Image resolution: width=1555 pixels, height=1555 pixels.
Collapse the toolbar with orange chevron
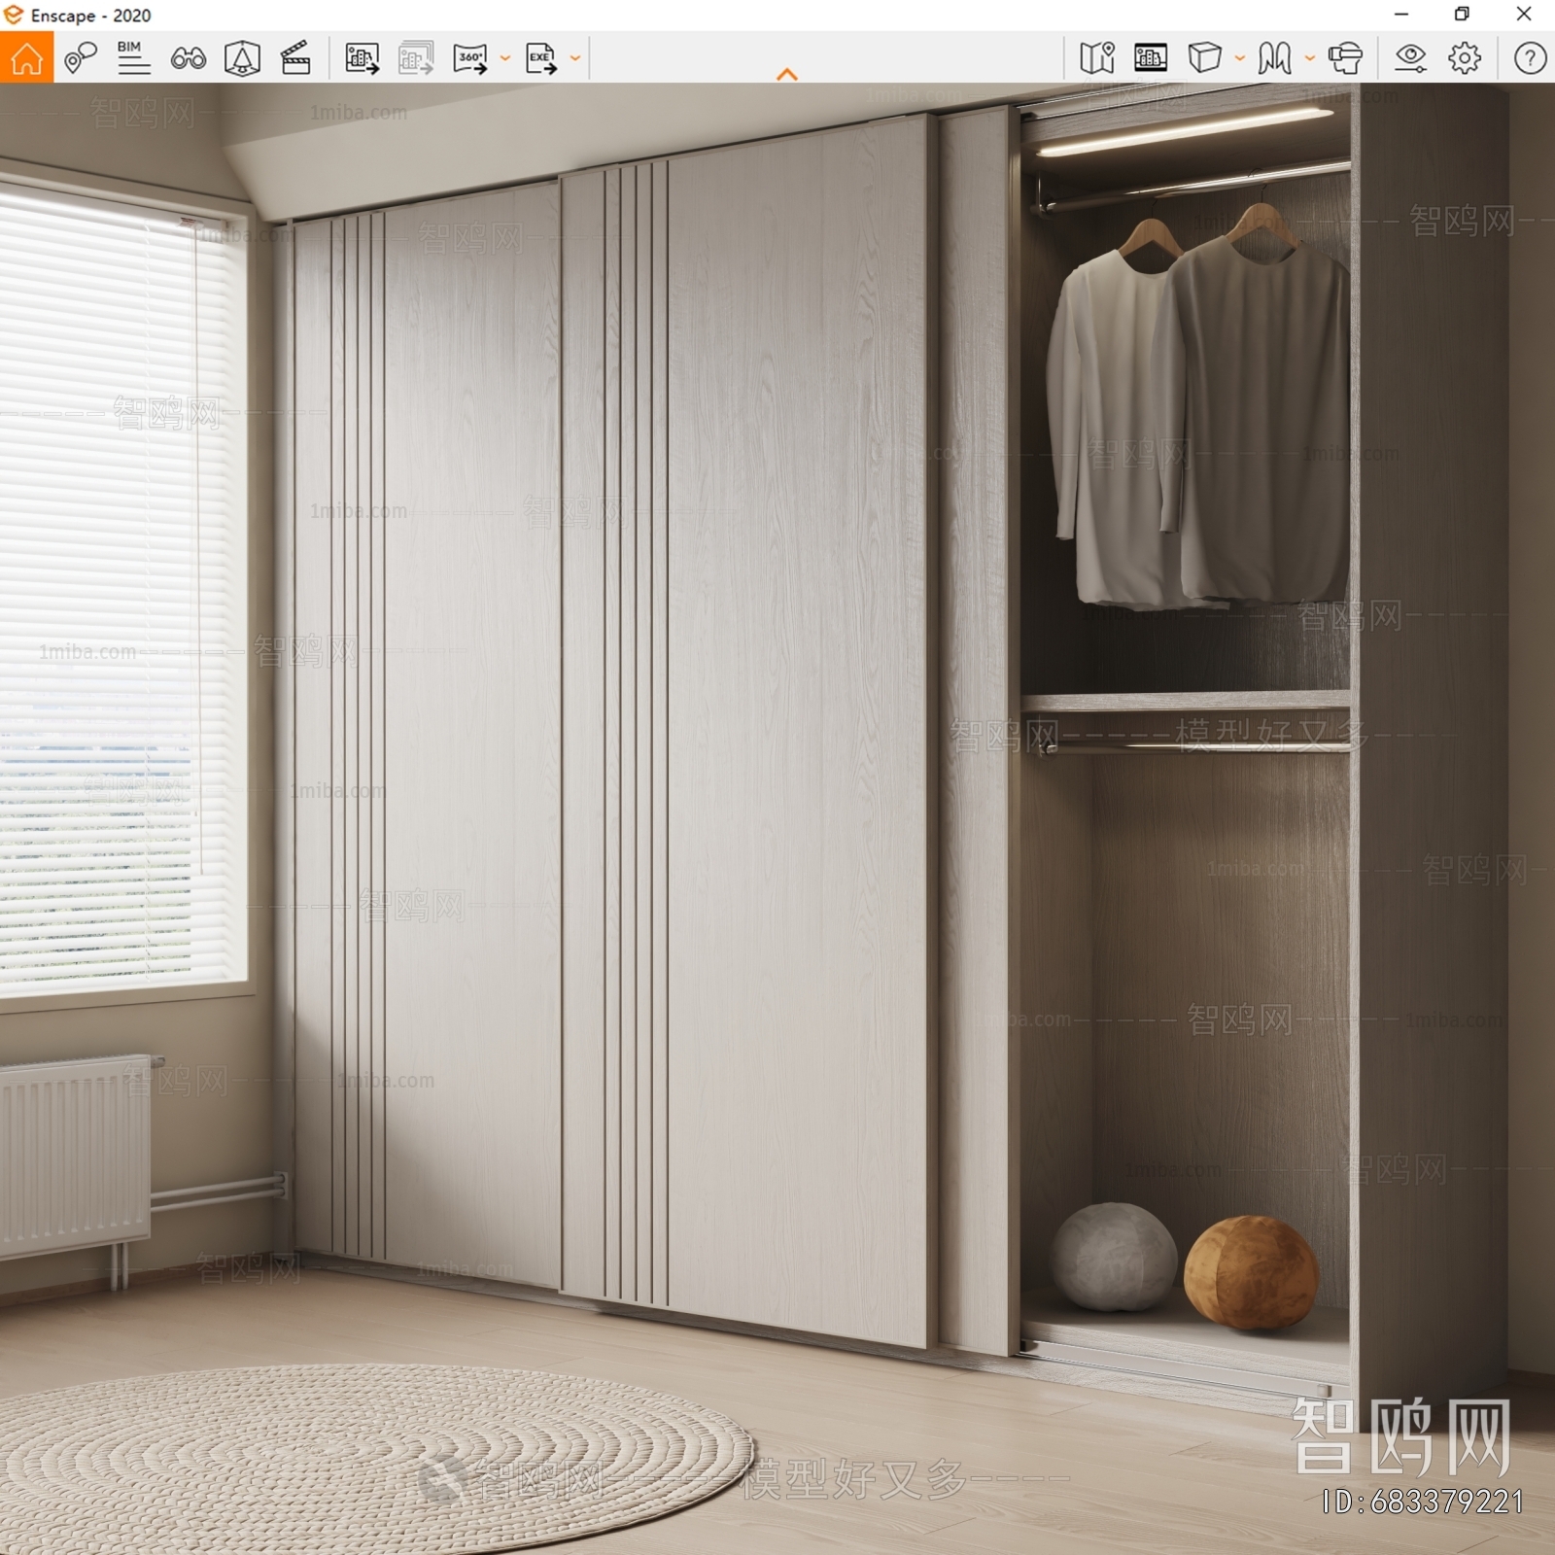tap(787, 75)
